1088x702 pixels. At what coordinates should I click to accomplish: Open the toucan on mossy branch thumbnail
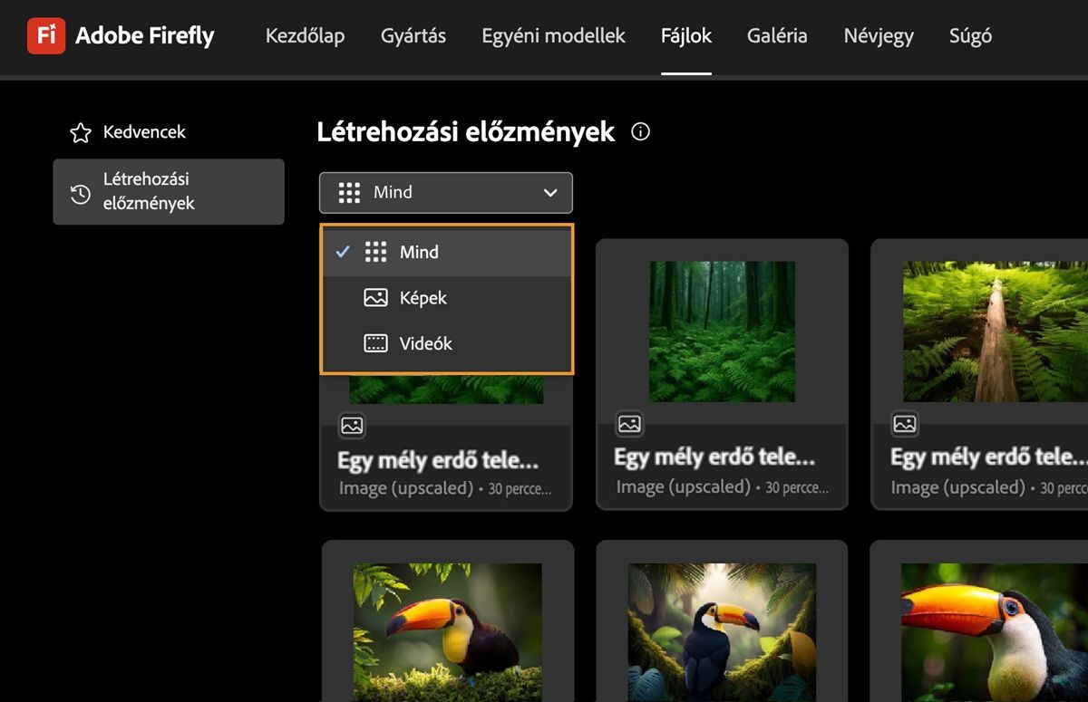click(447, 632)
